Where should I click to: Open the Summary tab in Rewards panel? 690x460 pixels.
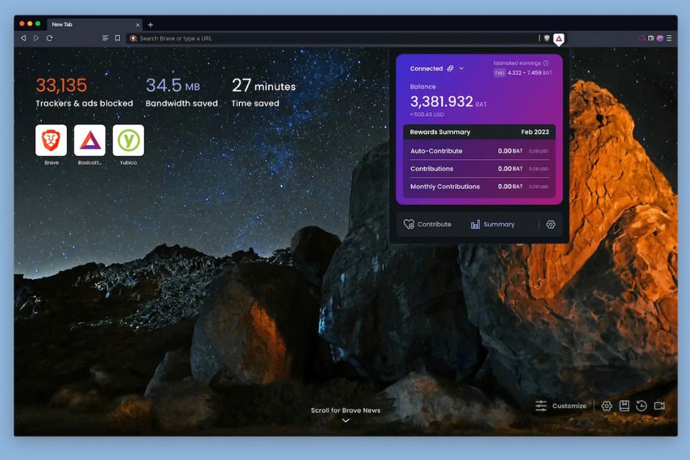(x=492, y=224)
